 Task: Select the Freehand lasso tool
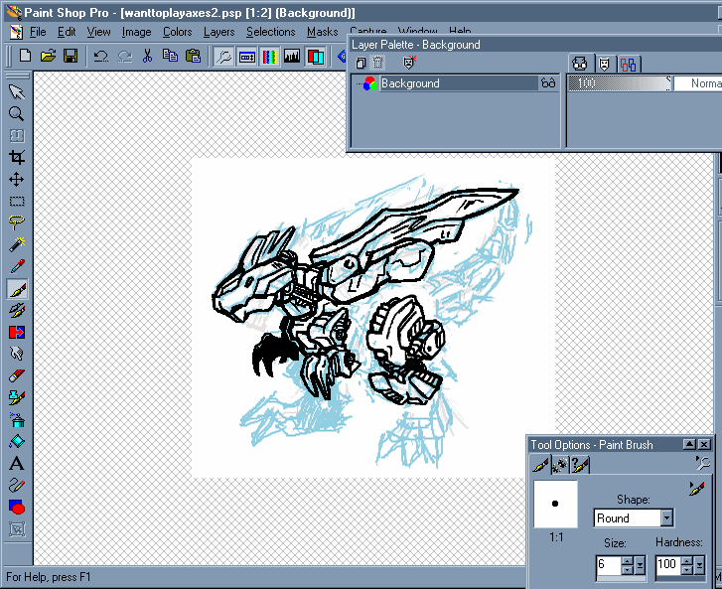(x=17, y=222)
